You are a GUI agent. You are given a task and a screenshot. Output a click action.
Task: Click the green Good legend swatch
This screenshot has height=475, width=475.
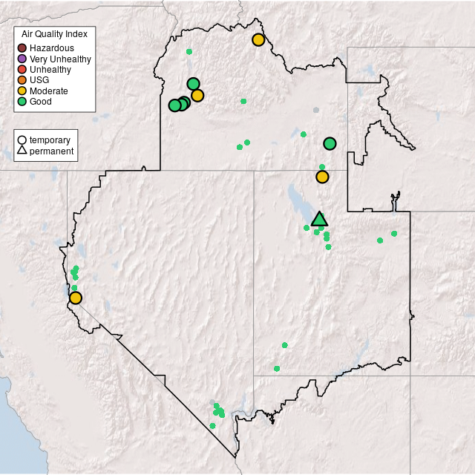pyautogui.click(x=22, y=101)
